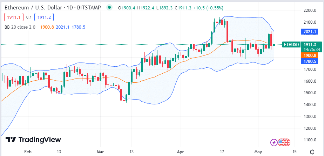The width and height of the screenshot is (324, 156).
Task: Click the +10.5 (+0.55%) change value
Action: (x=208, y=8)
